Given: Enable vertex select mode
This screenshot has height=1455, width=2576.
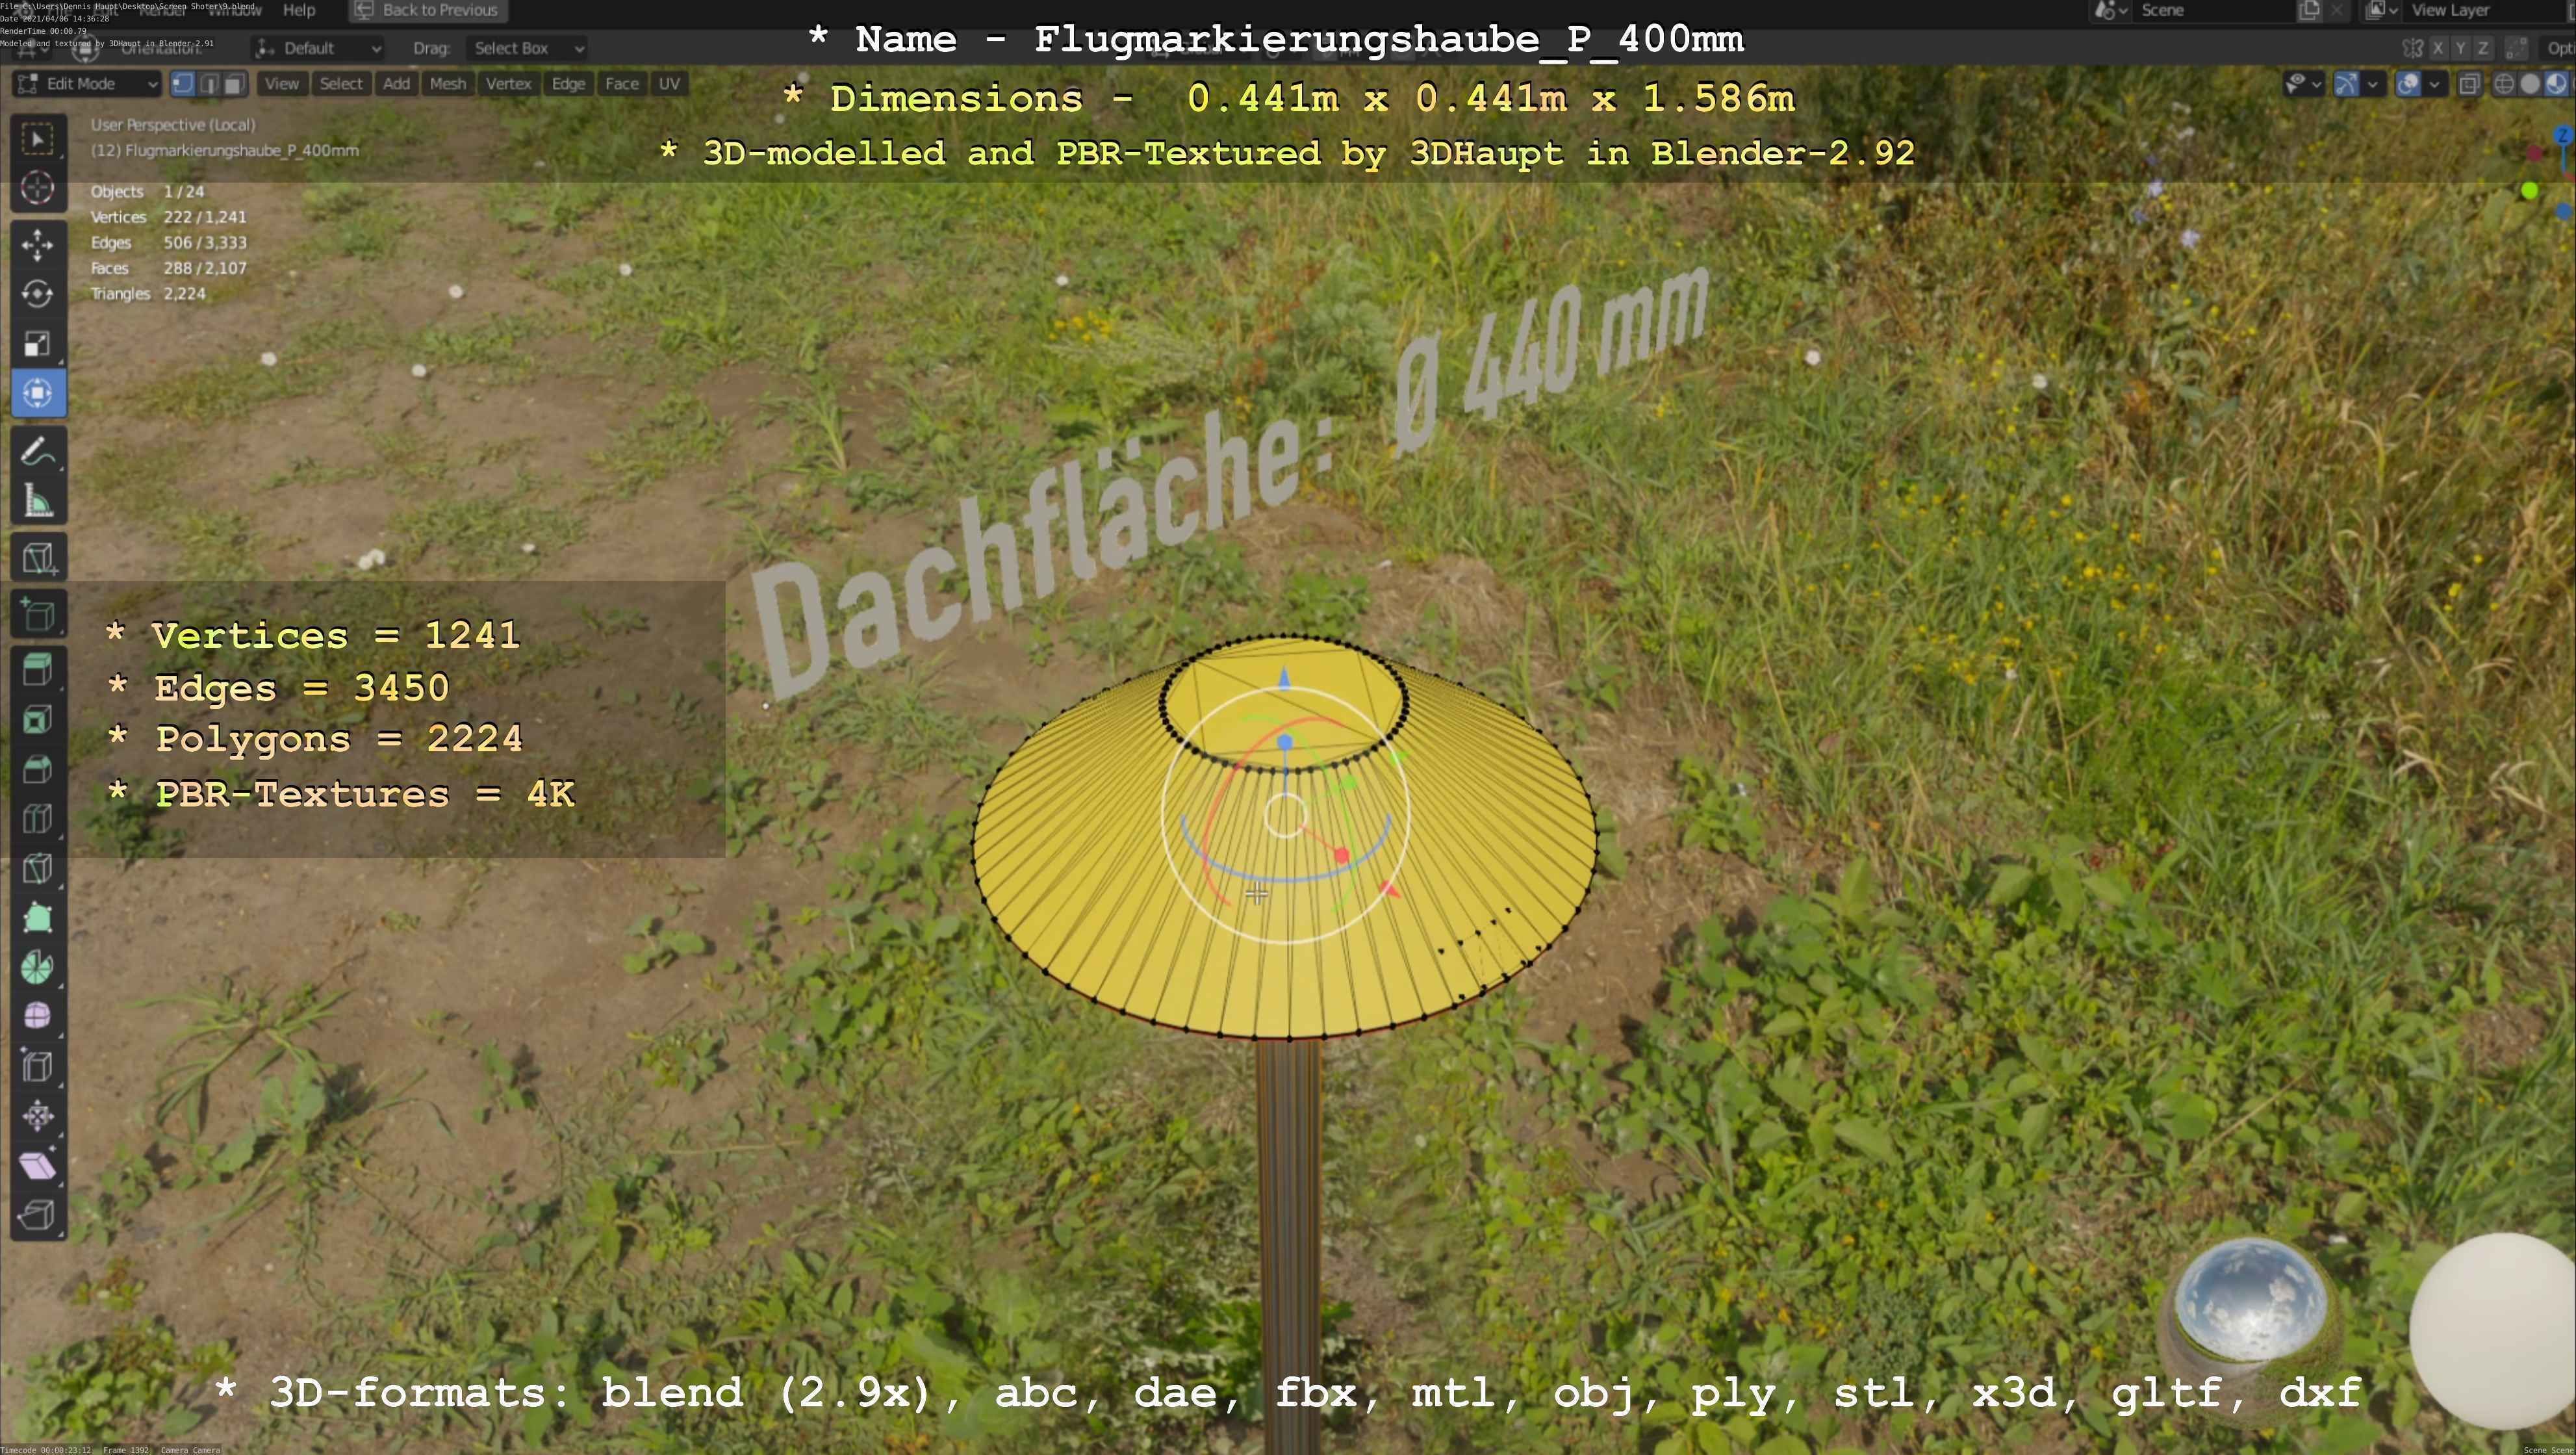Looking at the screenshot, I should (183, 84).
